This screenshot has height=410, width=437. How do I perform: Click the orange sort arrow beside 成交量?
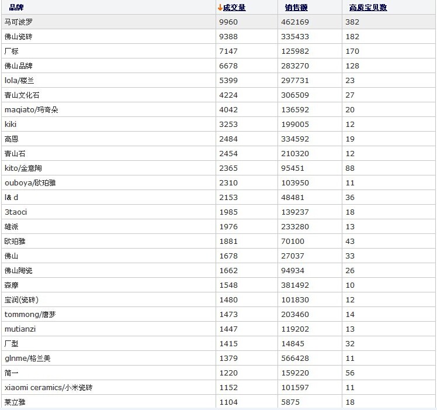point(220,8)
